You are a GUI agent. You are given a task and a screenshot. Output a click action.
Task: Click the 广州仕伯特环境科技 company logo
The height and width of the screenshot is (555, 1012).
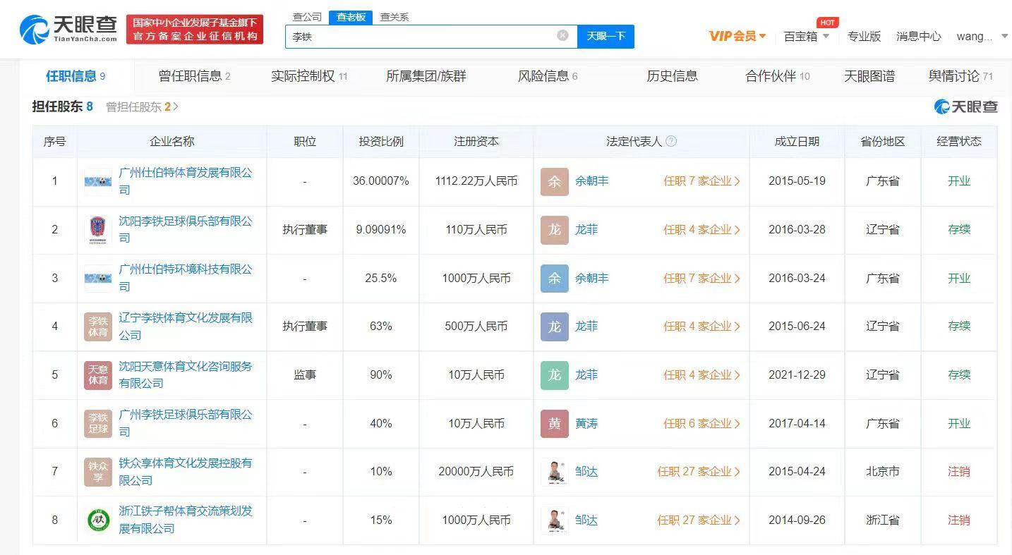click(98, 279)
